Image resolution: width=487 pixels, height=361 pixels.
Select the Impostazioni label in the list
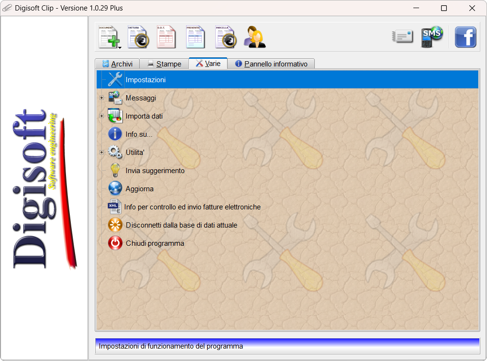click(145, 80)
